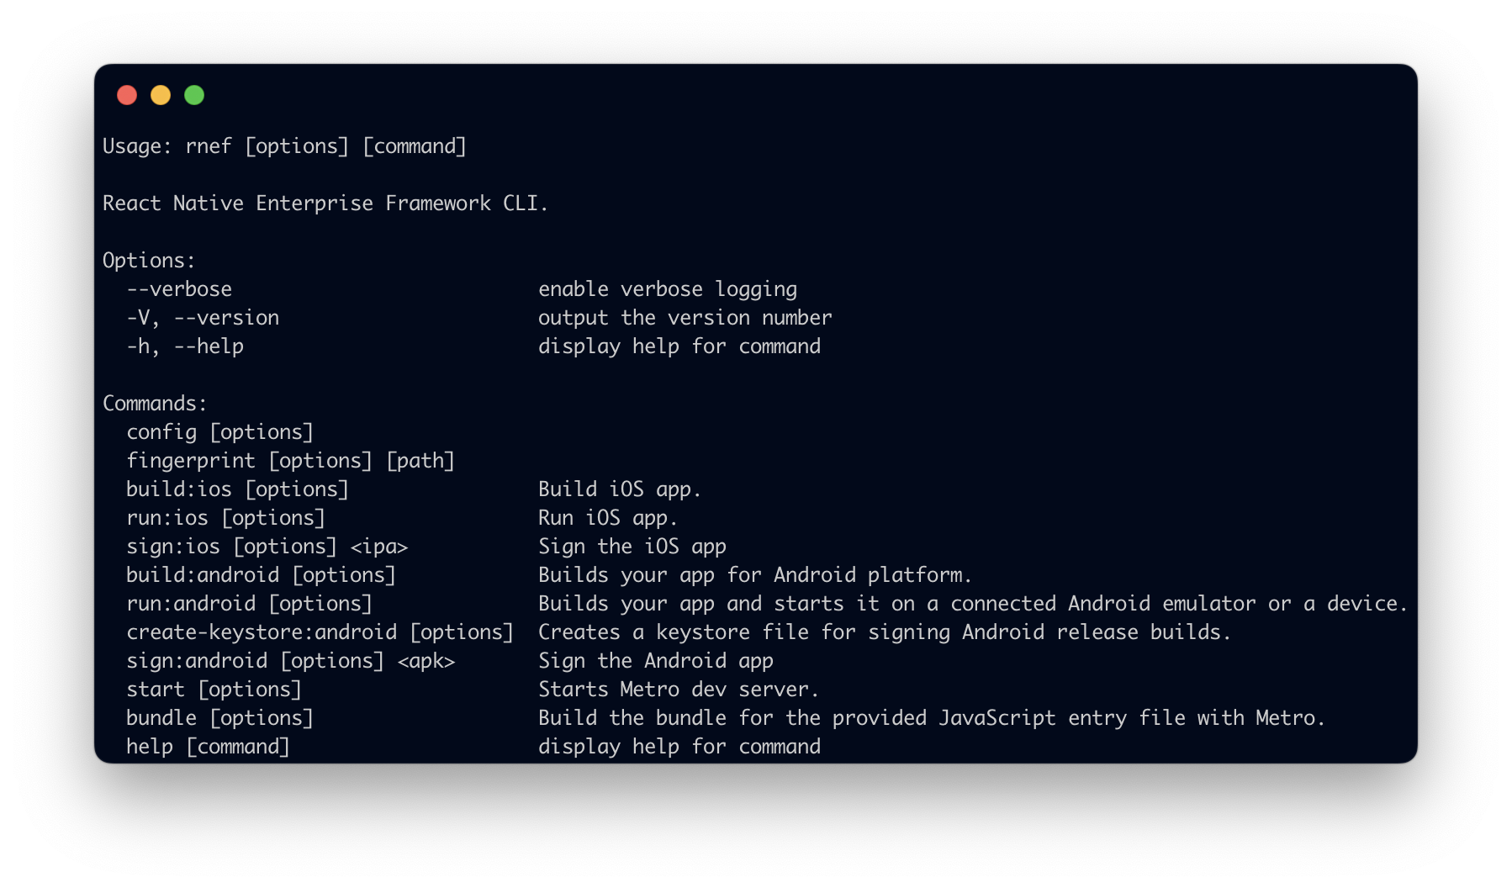Viewport: 1512px width, 888px height.
Task: Click the "config [options]" command
Action: [x=219, y=432]
